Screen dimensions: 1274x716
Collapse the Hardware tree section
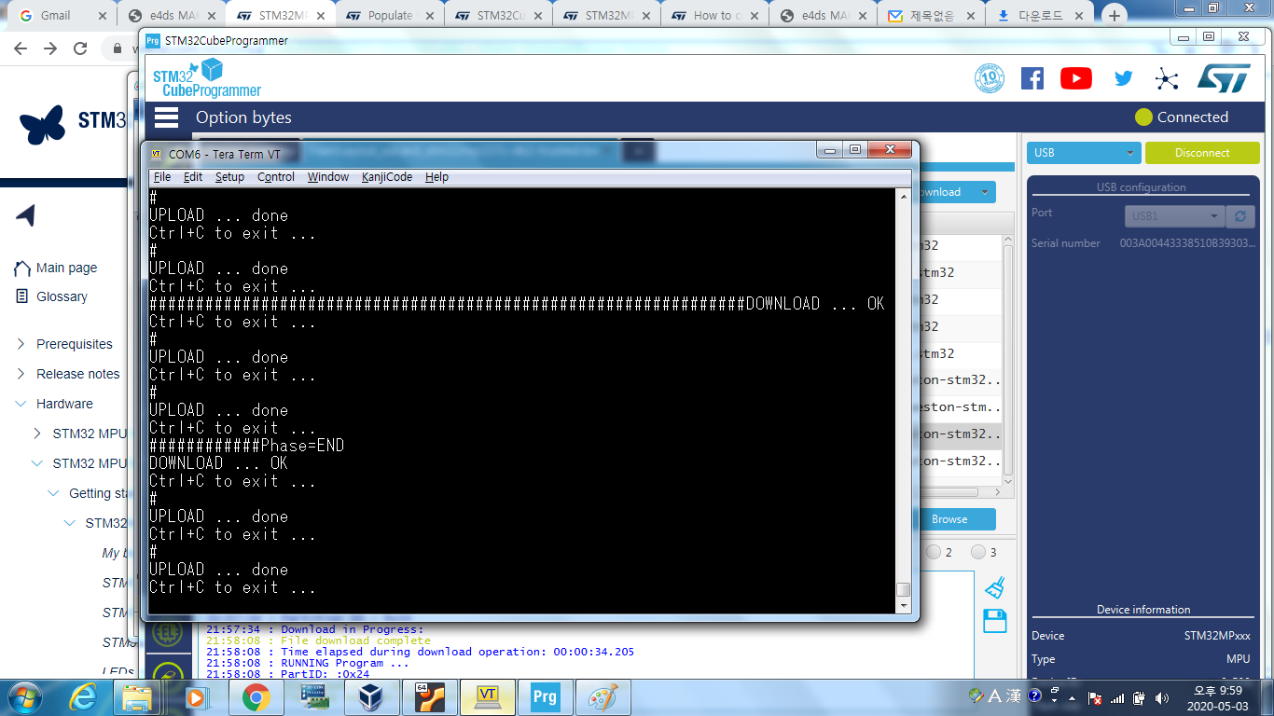(21, 404)
